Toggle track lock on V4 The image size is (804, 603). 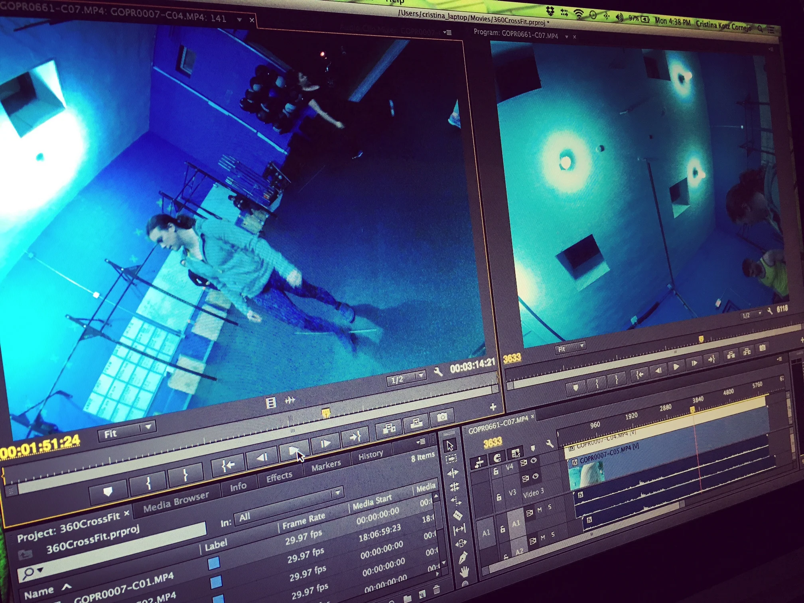click(x=495, y=472)
